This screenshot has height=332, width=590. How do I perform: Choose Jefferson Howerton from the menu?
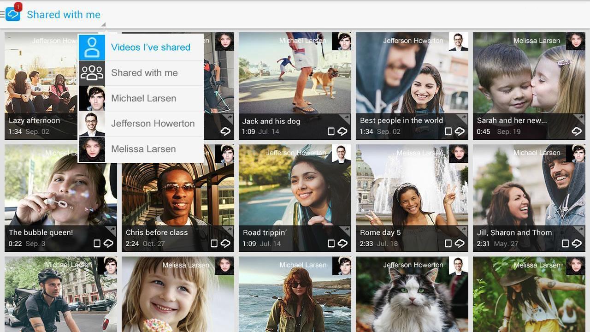[x=153, y=123]
